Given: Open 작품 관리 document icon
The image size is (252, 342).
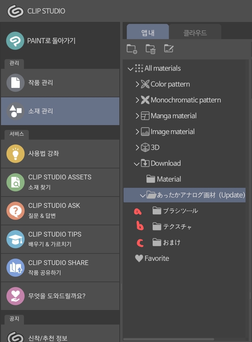Looking at the screenshot, I should click(x=15, y=83).
